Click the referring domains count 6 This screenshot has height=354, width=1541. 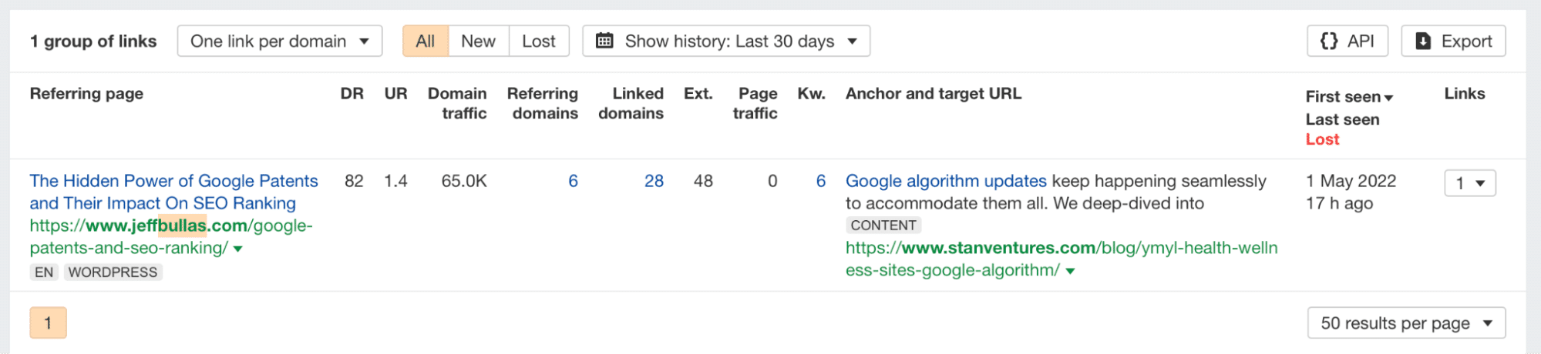(x=573, y=181)
